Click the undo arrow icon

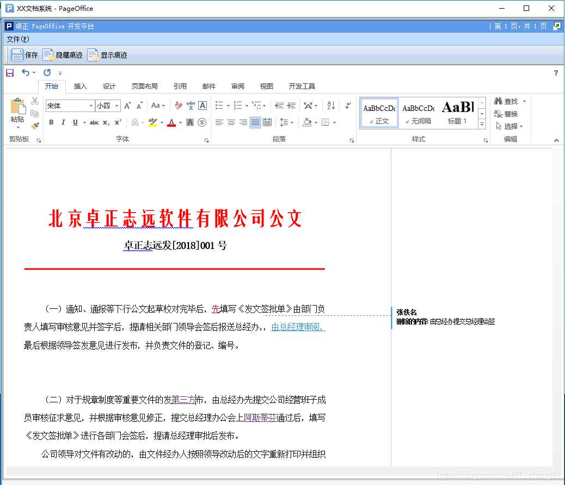coord(26,72)
